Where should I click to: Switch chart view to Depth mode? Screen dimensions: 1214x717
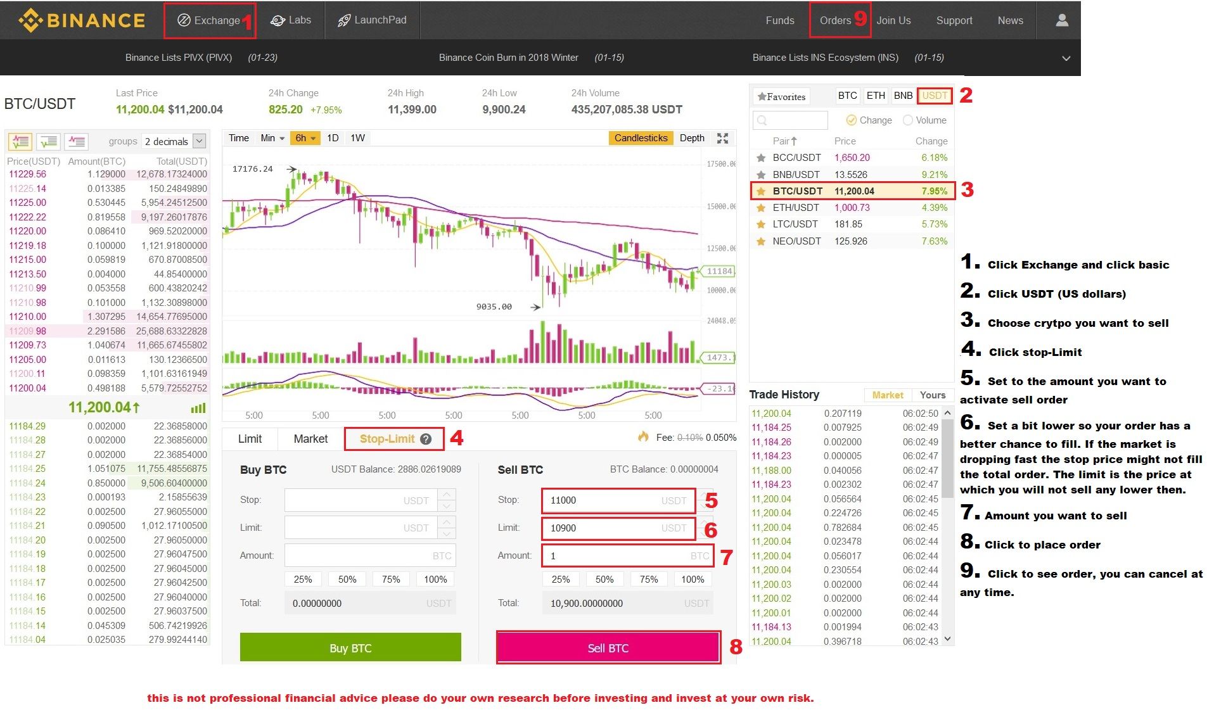691,137
